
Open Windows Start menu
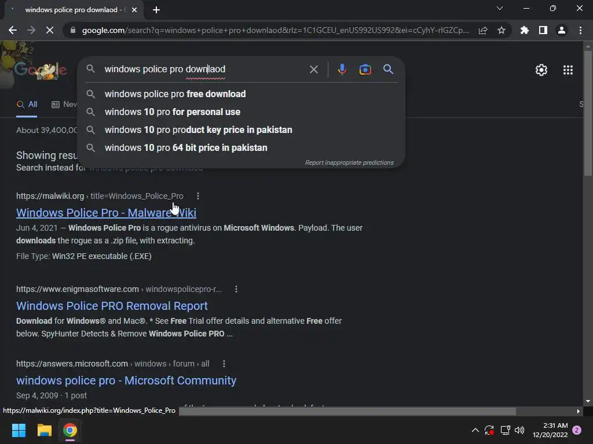[x=19, y=430]
